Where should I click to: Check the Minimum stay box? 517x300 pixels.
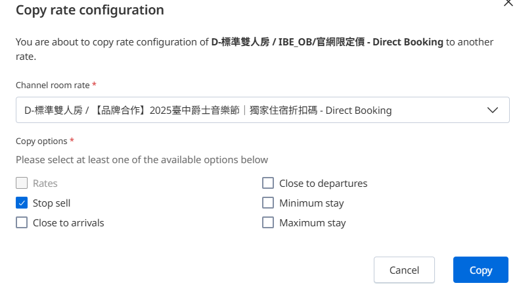click(268, 203)
